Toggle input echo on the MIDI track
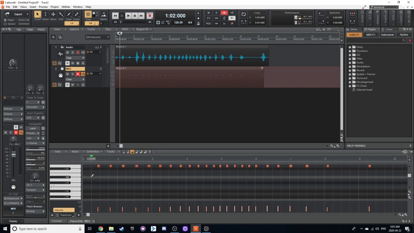Screen dimensions: 414x233 click(x=83, y=74)
